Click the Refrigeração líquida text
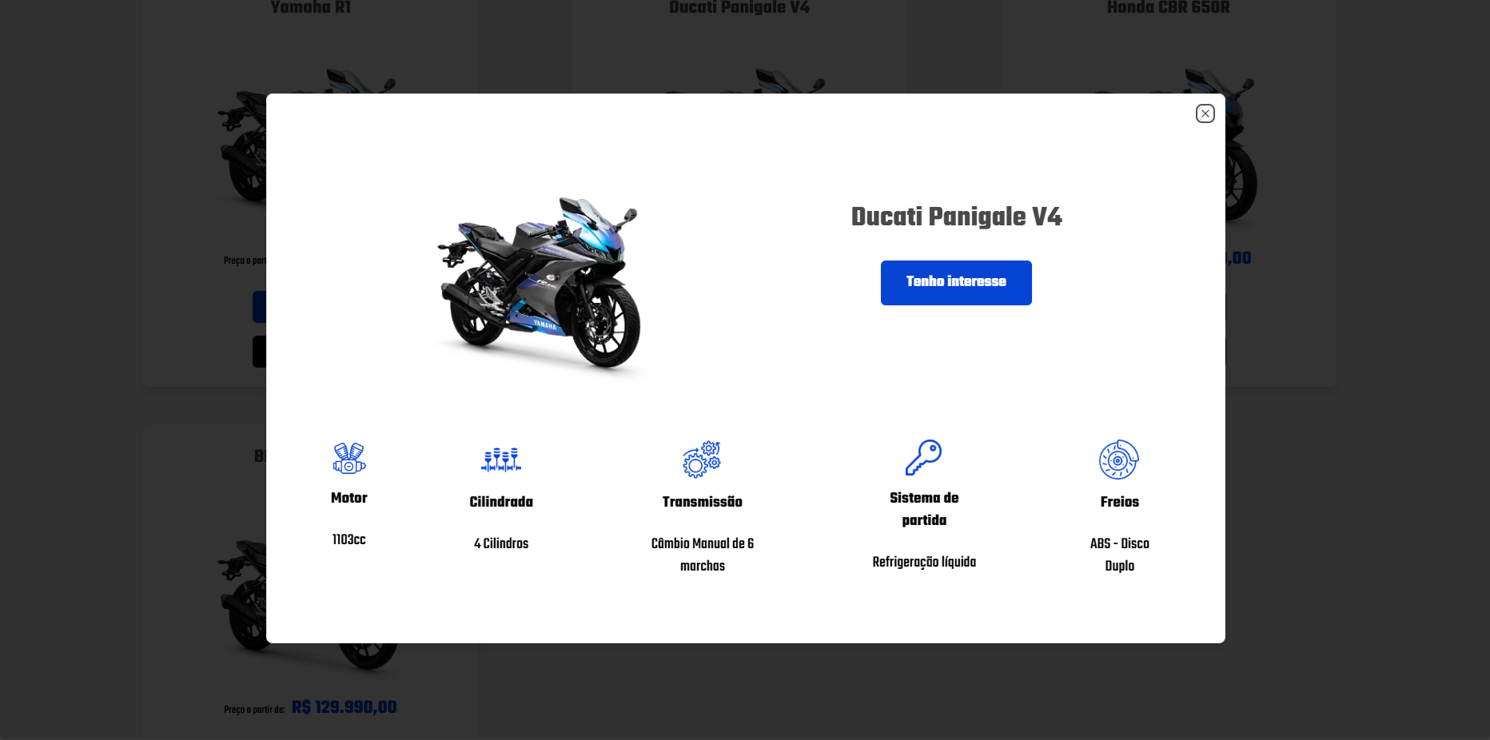The image size is (1490, 740). tap(924, 562)
